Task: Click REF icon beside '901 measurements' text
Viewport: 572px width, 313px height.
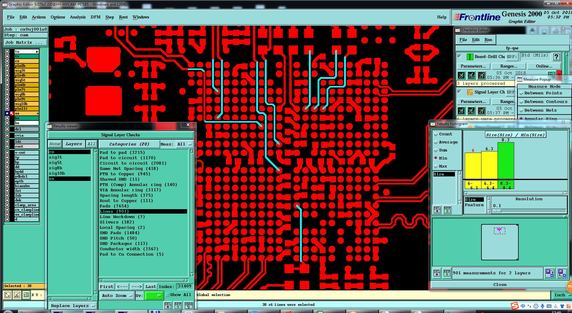Action: 447,273
